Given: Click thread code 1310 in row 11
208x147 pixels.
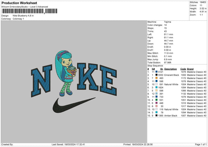Looking at the screenshot, I should (x=183, y=103).
